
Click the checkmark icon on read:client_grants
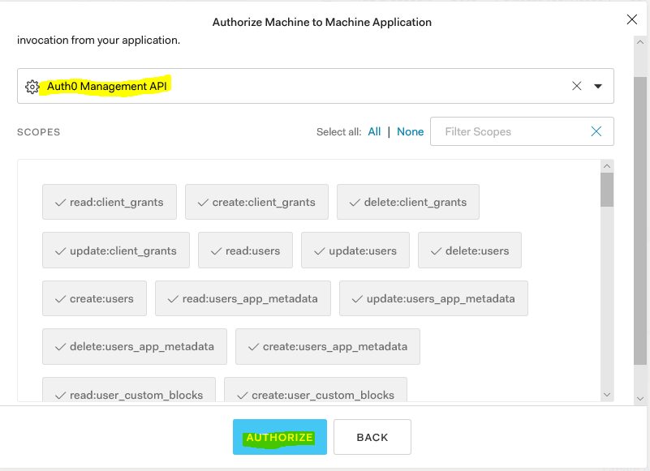[x=60, y=203]
